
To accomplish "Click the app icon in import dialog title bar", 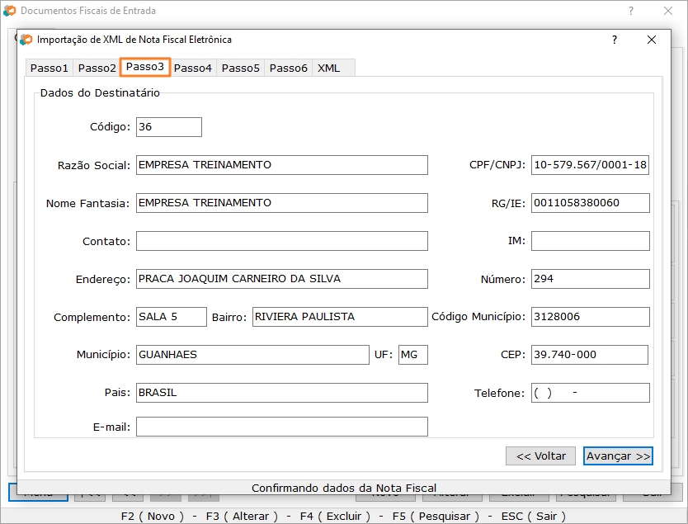I will pyautogui.click(x=27, y=40).
